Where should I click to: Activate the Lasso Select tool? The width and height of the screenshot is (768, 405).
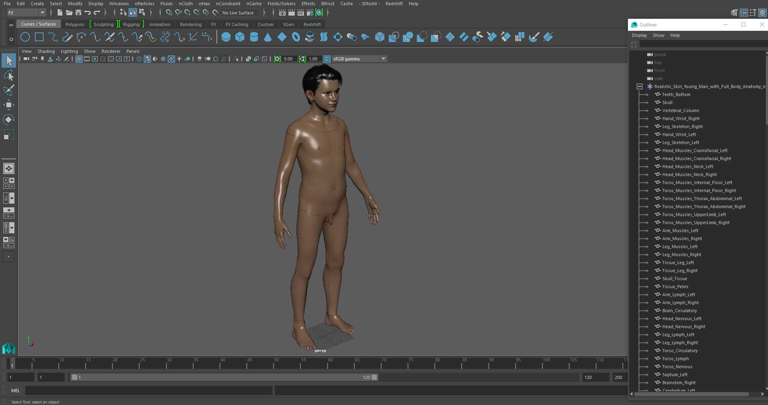coord(9,75)
